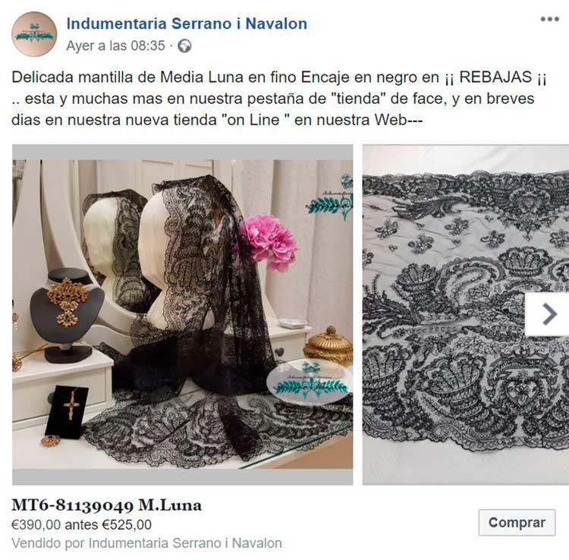
Task: Open the black lace close-up photo
Action: 466,315
